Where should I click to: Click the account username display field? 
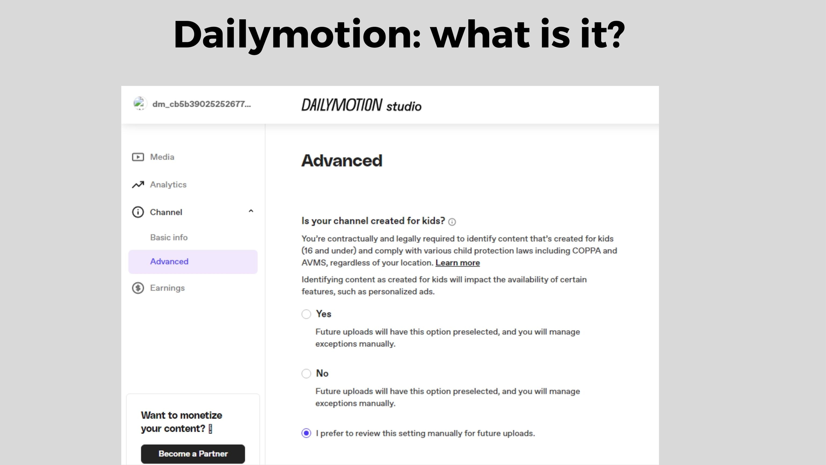pyautogui.click(x=201, y=104)
